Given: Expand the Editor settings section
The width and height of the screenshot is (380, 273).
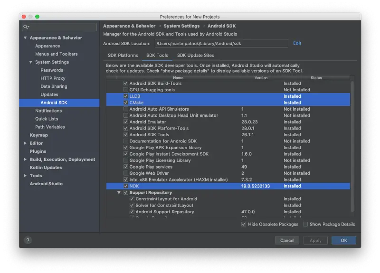Looking at the screenshot, I should [x=26, y=143].
